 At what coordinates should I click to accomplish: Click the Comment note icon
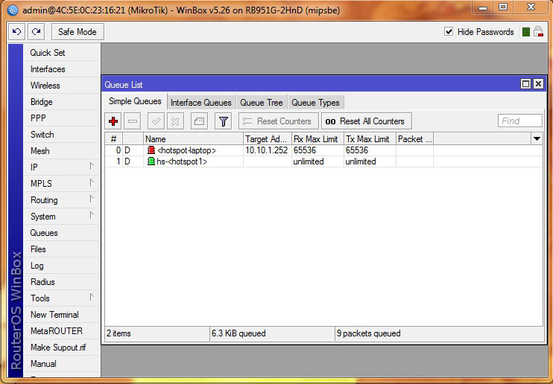(x=199, y=121)
